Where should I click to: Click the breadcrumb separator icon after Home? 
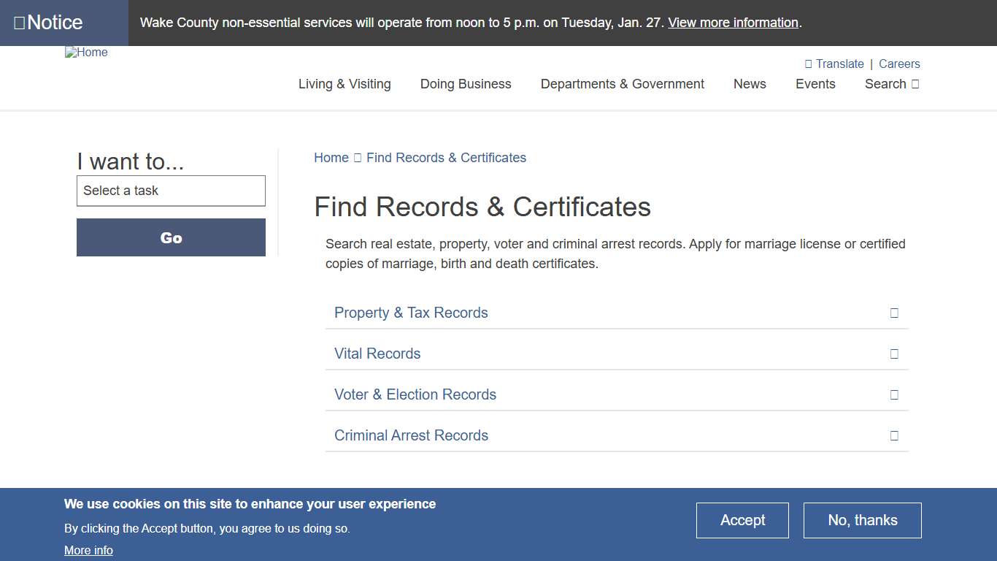click(x=357, y=157)
